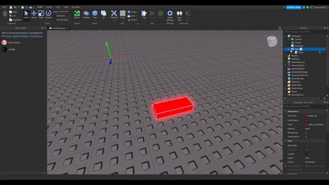Undo the last action in the quick access bar
The image size is (329, 185).
tap(15, 7)
